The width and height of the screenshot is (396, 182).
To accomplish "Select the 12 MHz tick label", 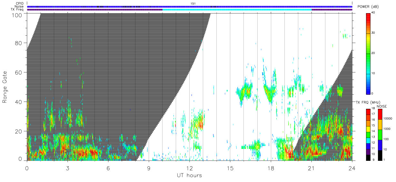I will tap(373, 143).
